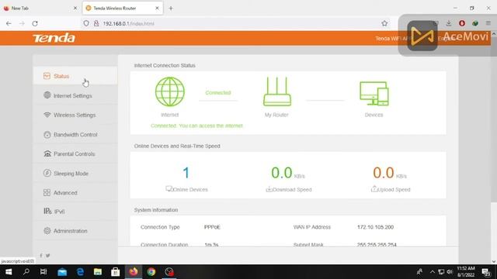Viewport: 497px width, 279px height.
Task: Open the IPv6 settings page
Action: click(75, 212)
